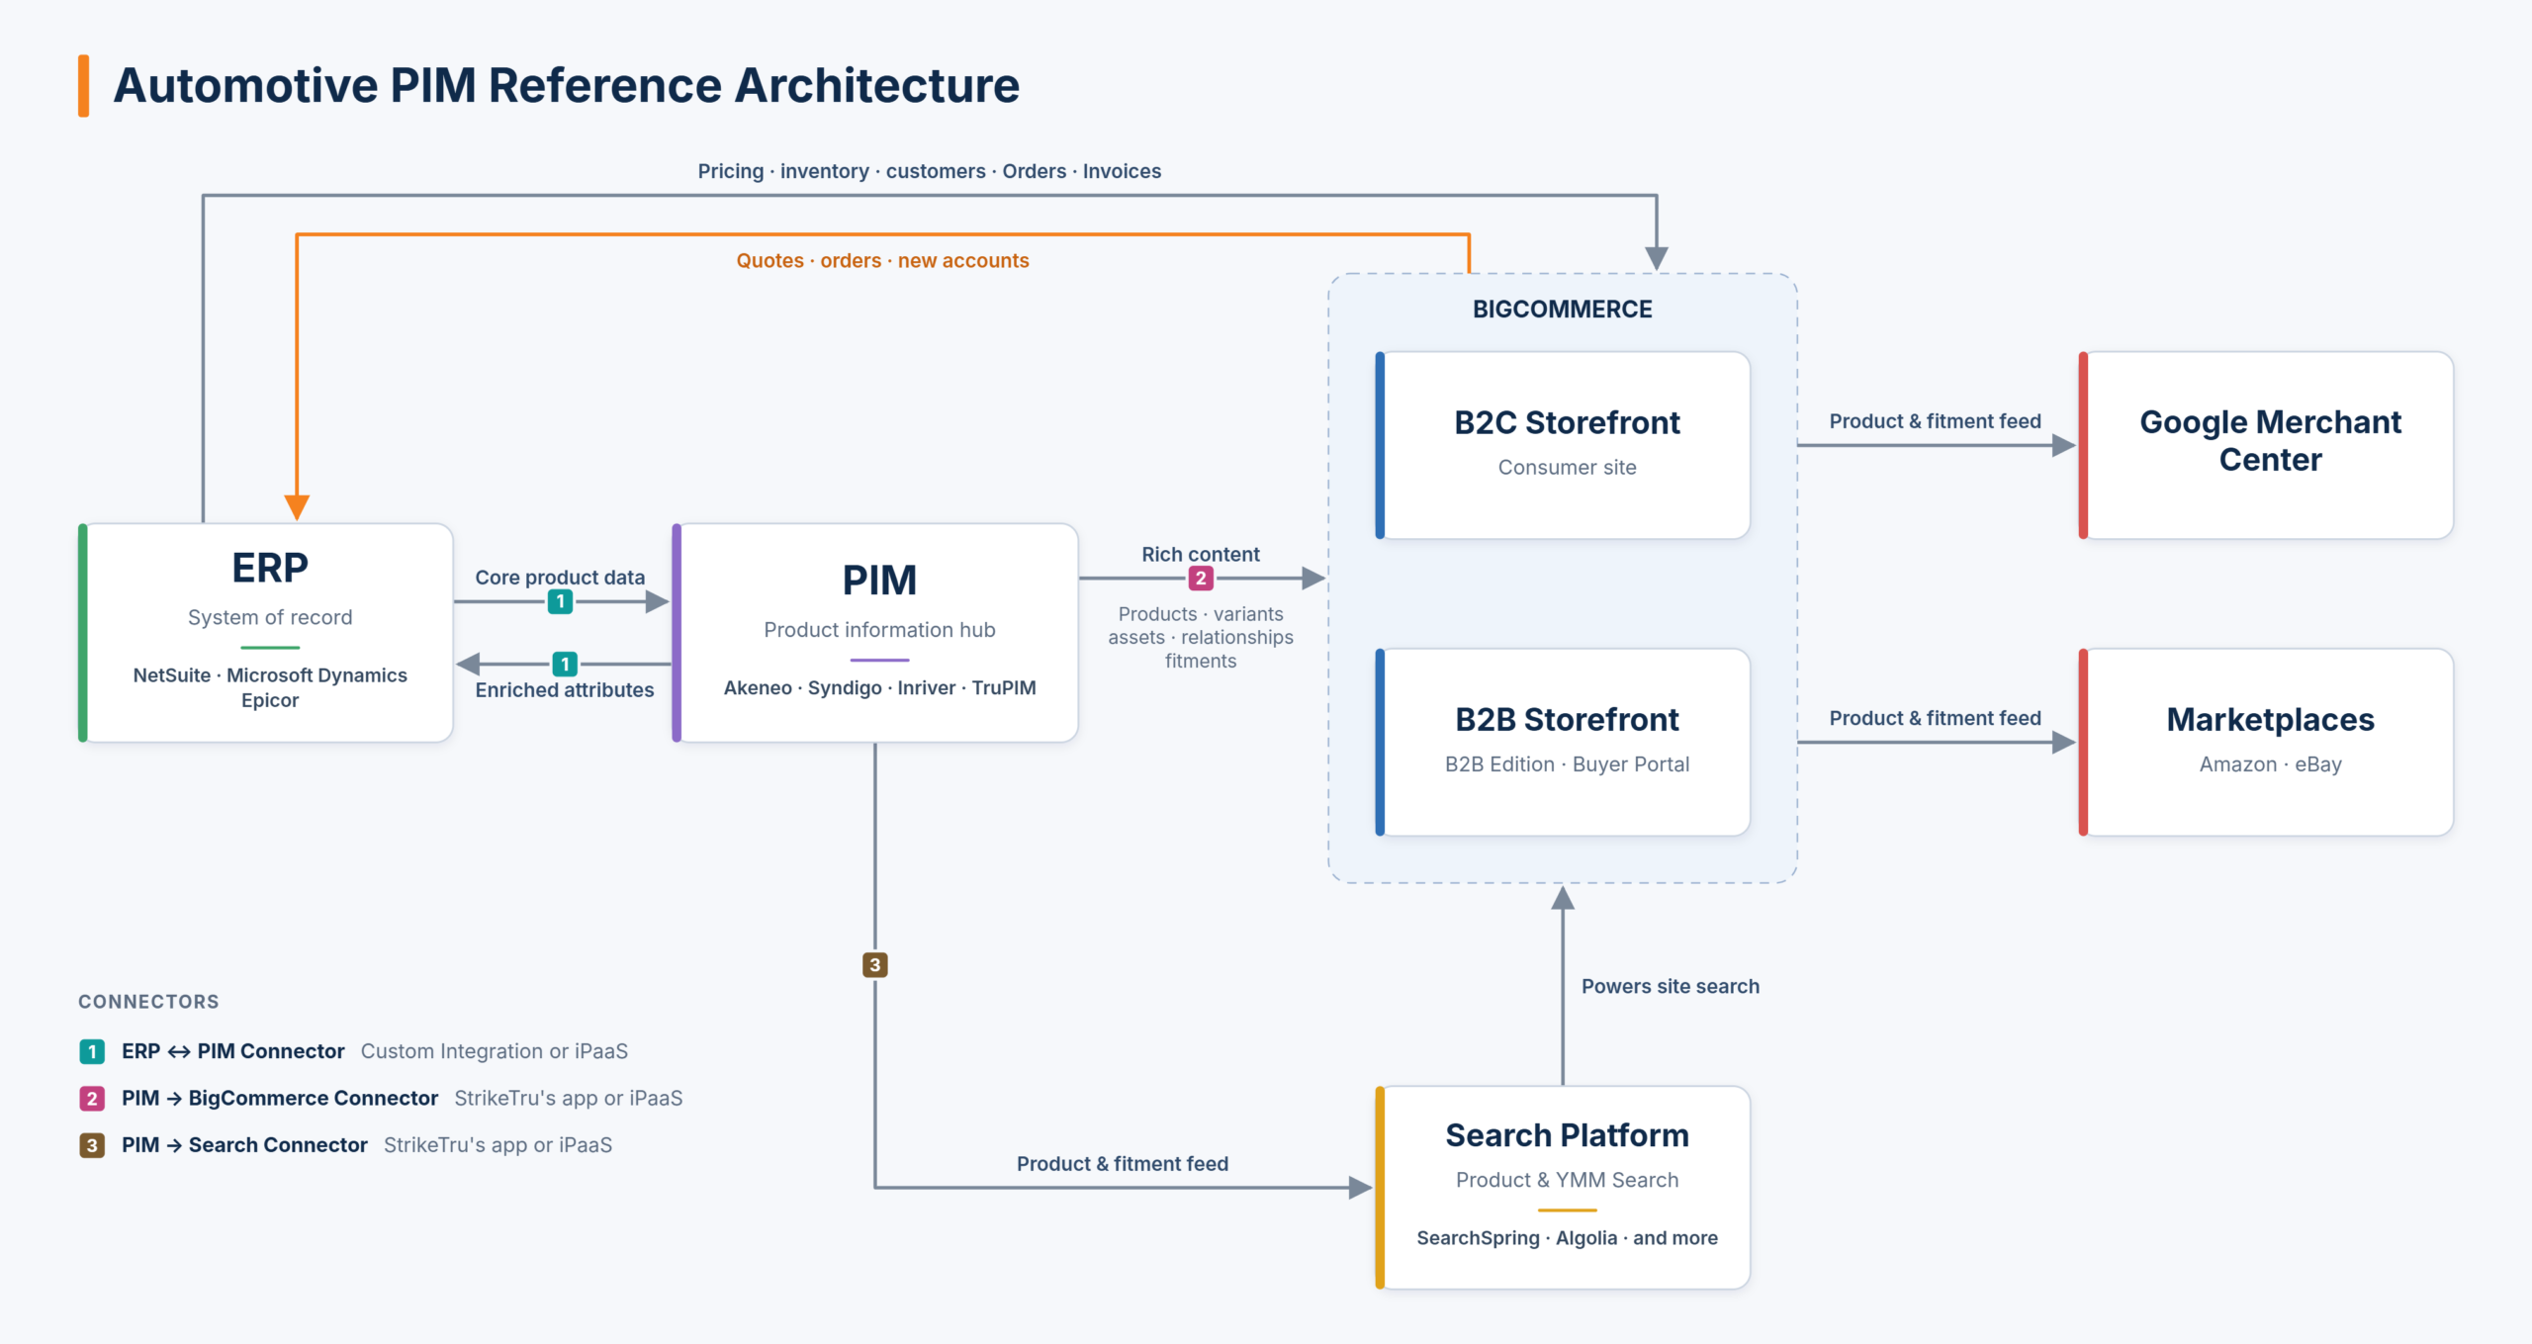Image resolution: width=2532 pixels, height=1344 pixels.
Task: Click 'ERP ↔ PIM Connector' legend label
Action: click(x=232, y=1051)
